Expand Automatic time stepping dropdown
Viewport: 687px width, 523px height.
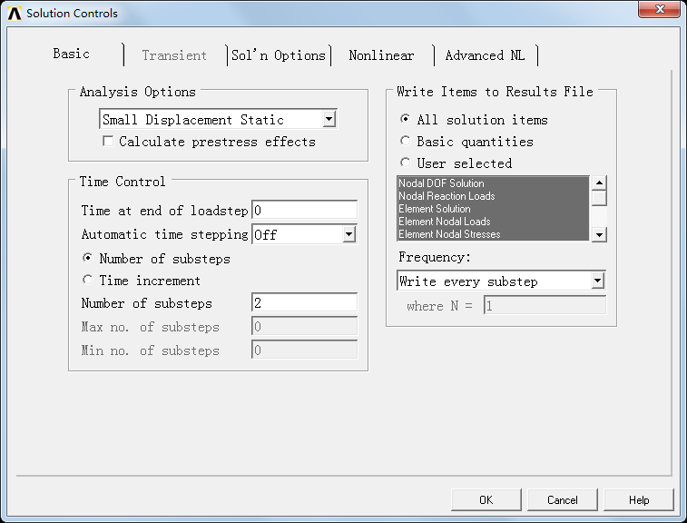pyautogui.click(x=348, y=234)
